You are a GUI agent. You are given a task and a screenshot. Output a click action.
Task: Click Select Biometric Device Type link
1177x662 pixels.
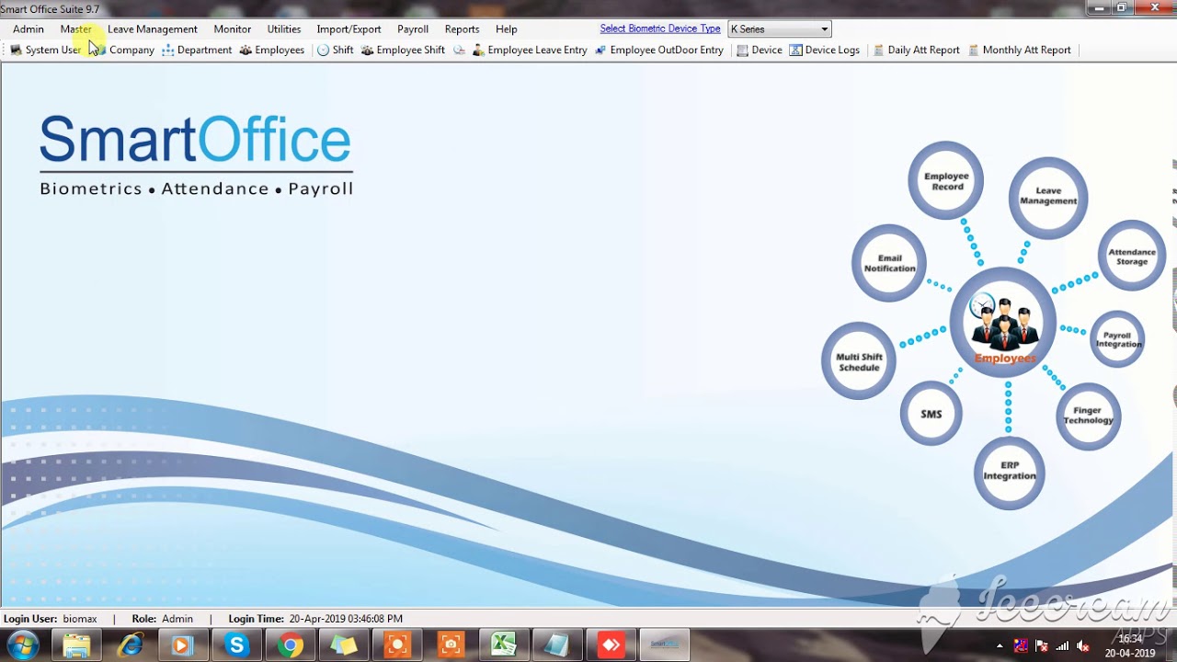(x=660, y=29)
